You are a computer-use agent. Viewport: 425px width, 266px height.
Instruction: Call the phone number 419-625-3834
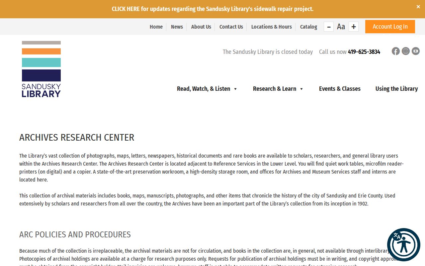(x=364, y=52)
